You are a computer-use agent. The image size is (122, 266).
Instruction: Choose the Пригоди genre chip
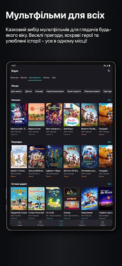107,91
